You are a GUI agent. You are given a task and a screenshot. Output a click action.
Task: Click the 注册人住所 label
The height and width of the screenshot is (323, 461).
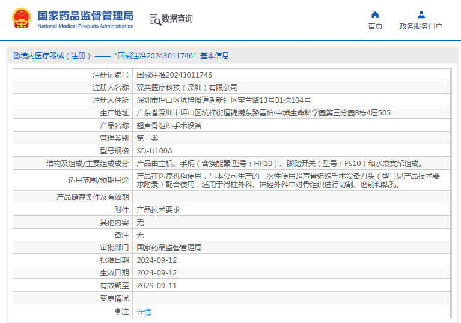click(x=111, y=100)
